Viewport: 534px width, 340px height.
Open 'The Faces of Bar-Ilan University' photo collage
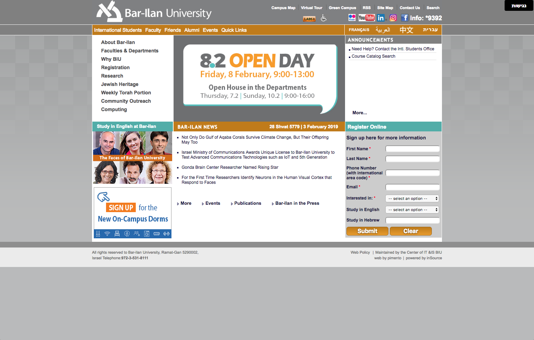[x=133, y=158]
